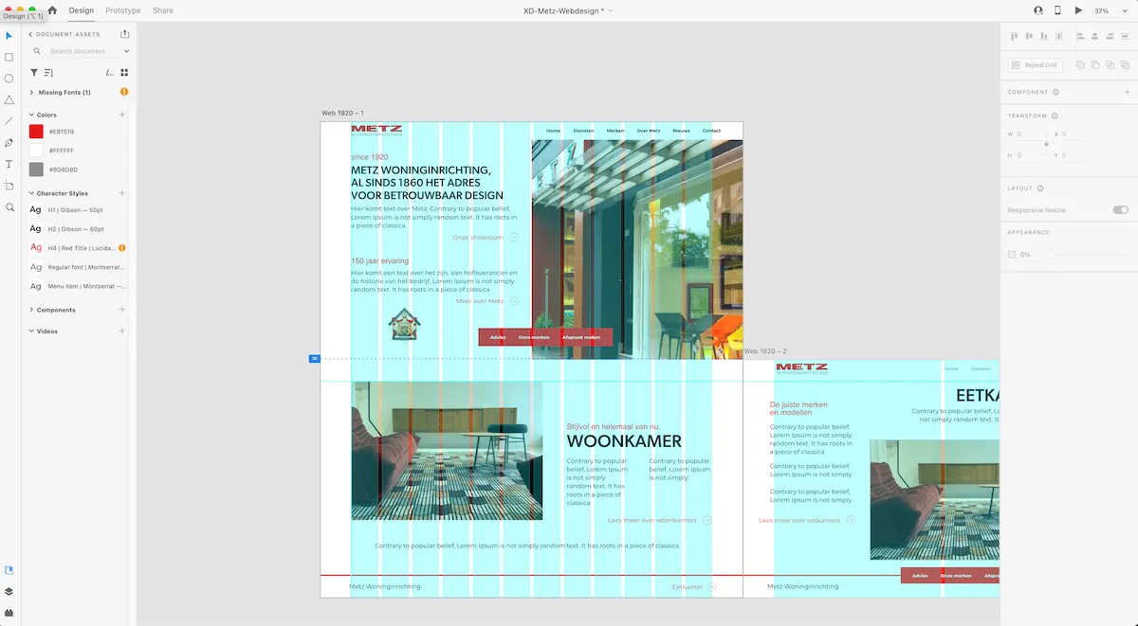This screenshot has width=1138, height=626.
Task: Collapse the Character Styles section
Action: click(31, 193)
